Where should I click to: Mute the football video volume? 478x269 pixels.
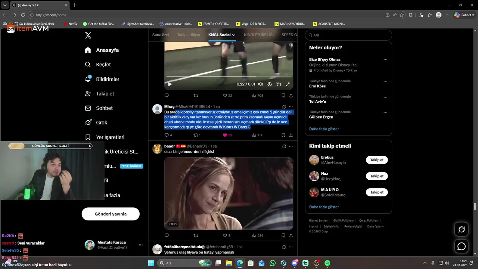(261, 84)
